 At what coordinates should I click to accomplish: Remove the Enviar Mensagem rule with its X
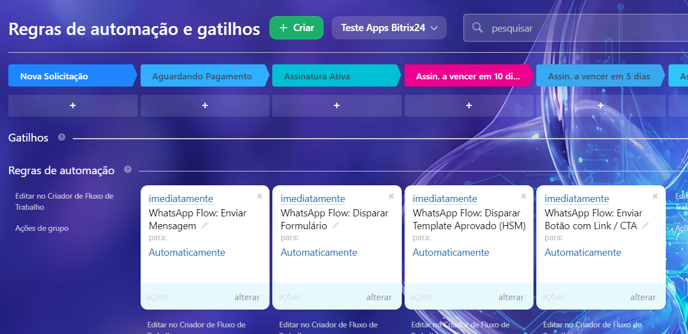tap(260, 196)
